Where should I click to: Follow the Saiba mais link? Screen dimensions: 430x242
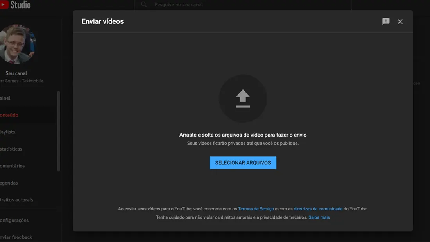pyautogui.click(x=319, y=217)
